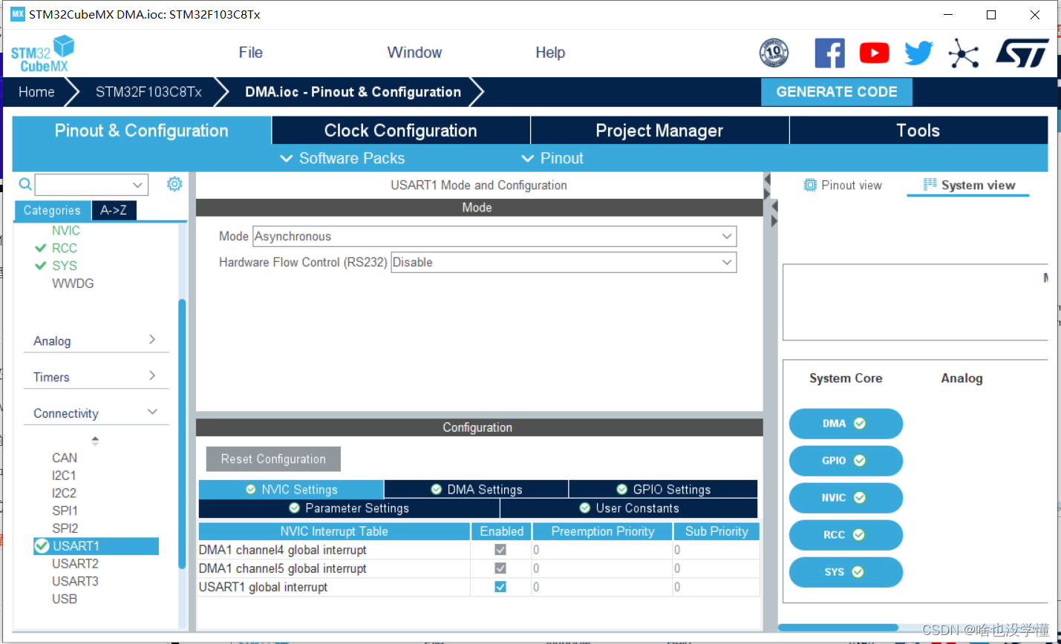The height and width of the screenshot is (644, 1061).
Task: Open the 10th anniversary badge icon
Action: coord(774,53)
